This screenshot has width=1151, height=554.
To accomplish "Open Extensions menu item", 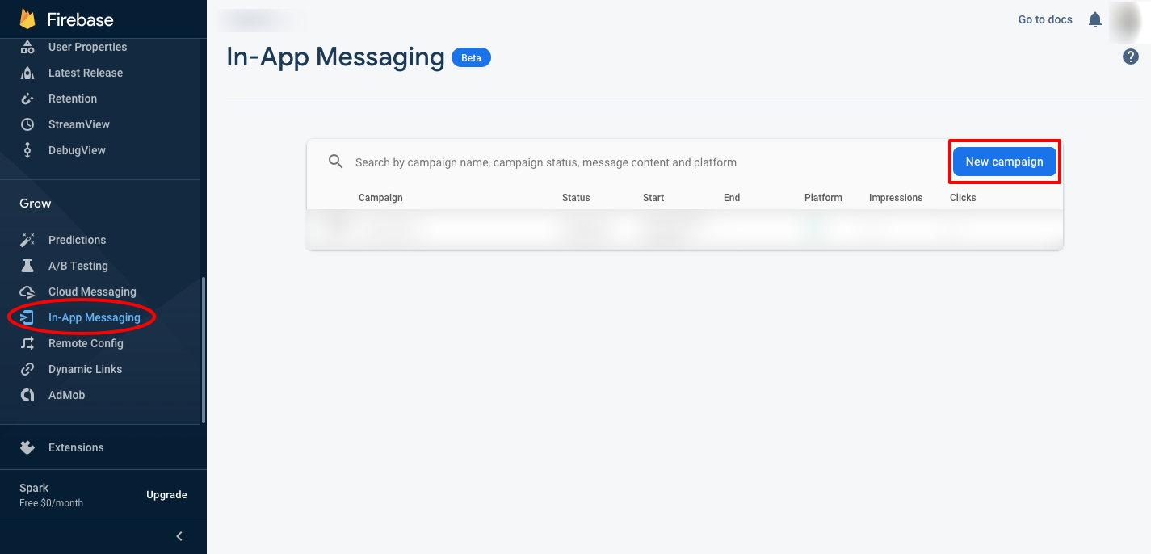I will pyautogui.click(x=76, y=447).
